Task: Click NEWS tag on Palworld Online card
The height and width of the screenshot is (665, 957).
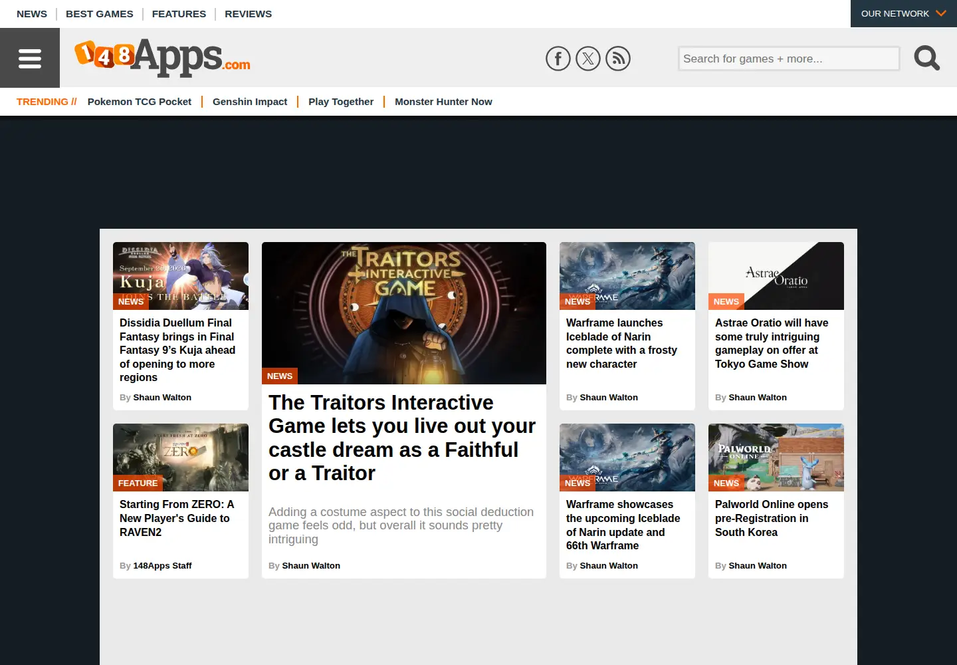Action: tap(726, 483)
